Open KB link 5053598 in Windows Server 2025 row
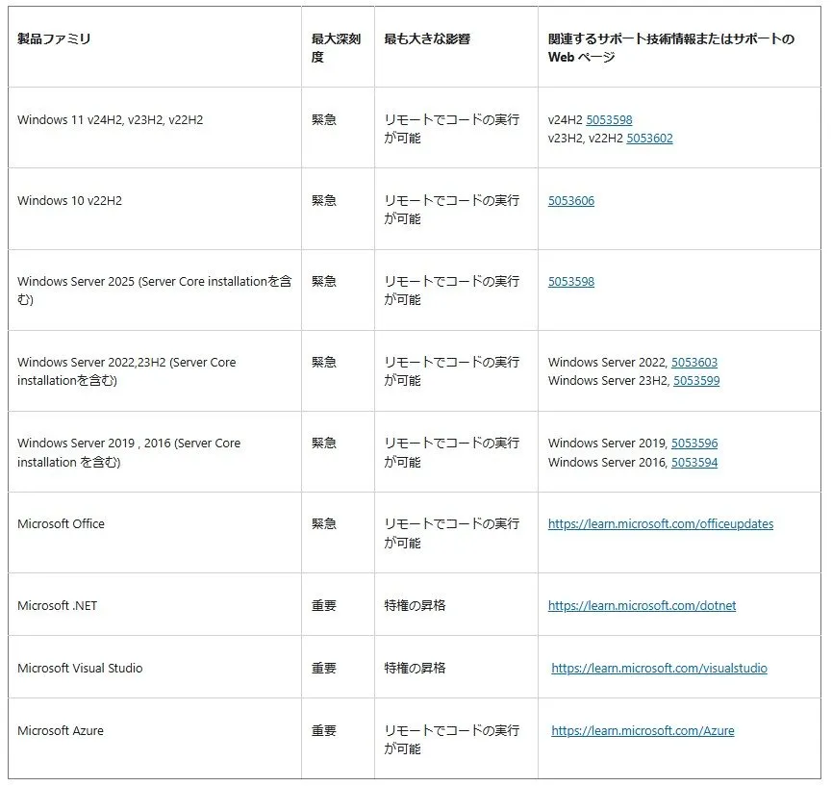Image resolution: width=832 pixels, height=786 pixels. 571,281
